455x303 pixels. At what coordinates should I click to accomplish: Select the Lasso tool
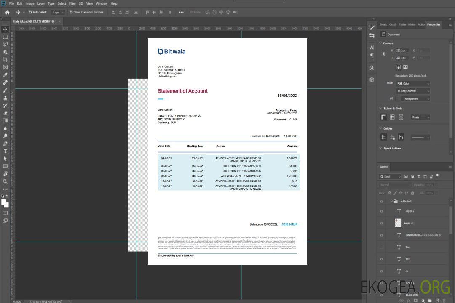click(5, 44)
